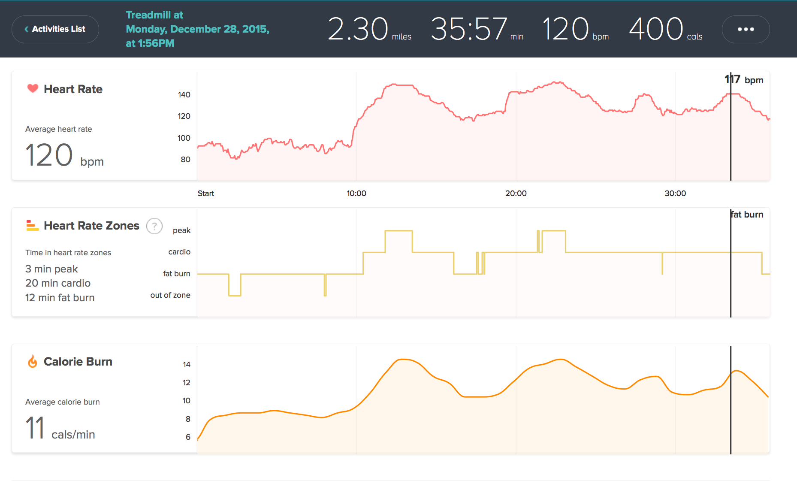The image size is (797, 490).
Task: Open the three-dots more options menu
Action: [746, 29]
